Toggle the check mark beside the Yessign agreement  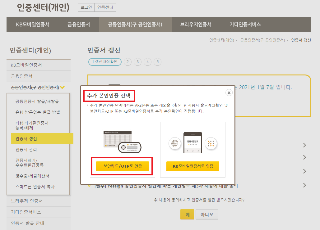pos(89,186)
